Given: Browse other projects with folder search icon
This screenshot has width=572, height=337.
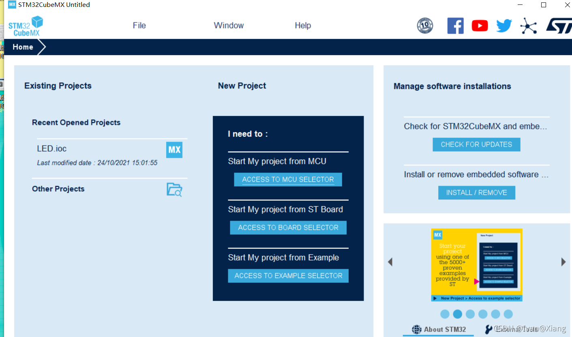Looking at the screenshot, I should 174,189.
